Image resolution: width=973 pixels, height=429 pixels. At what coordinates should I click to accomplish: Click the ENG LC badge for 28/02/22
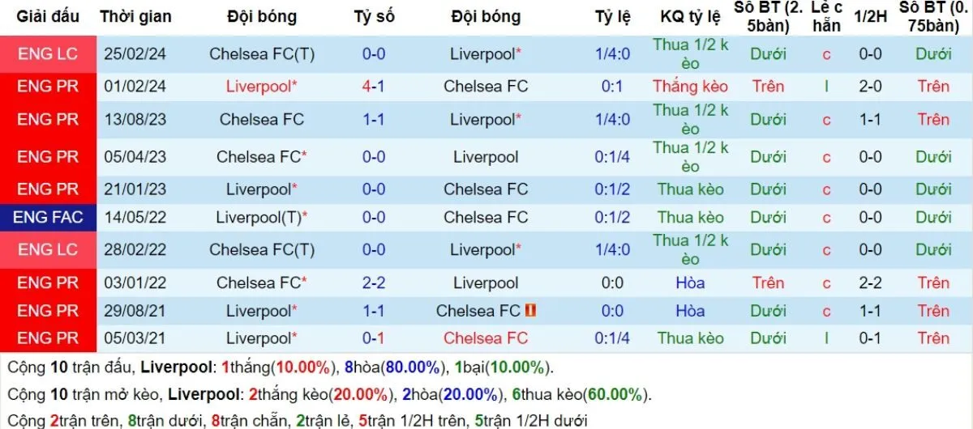coord(47,249)
